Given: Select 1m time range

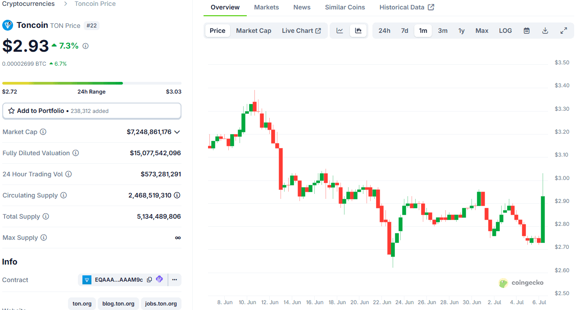Looking at the screenshot, I should (423, 31).
